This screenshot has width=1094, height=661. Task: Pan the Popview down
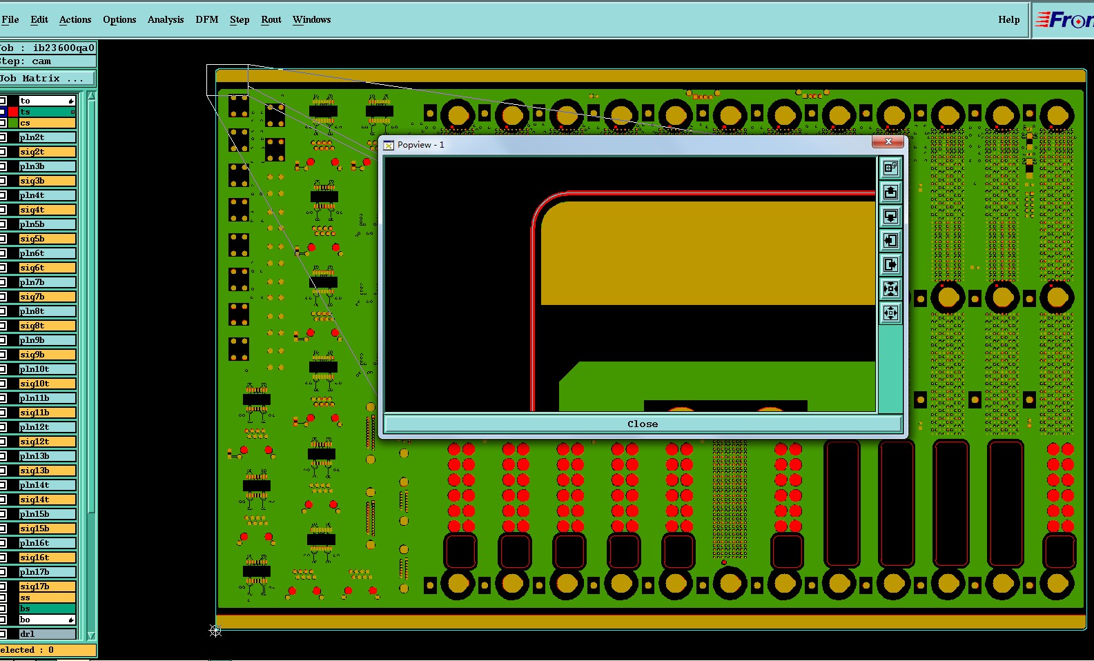point(890,216)
